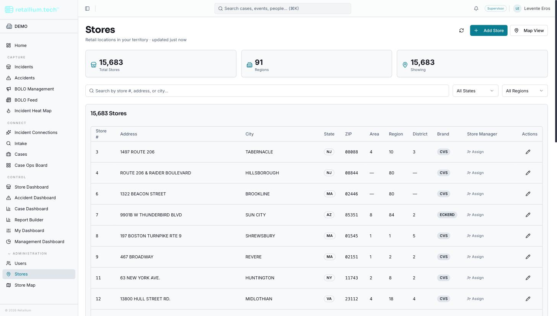
Task: Open BOLO Feed
Action: (39, 100)
